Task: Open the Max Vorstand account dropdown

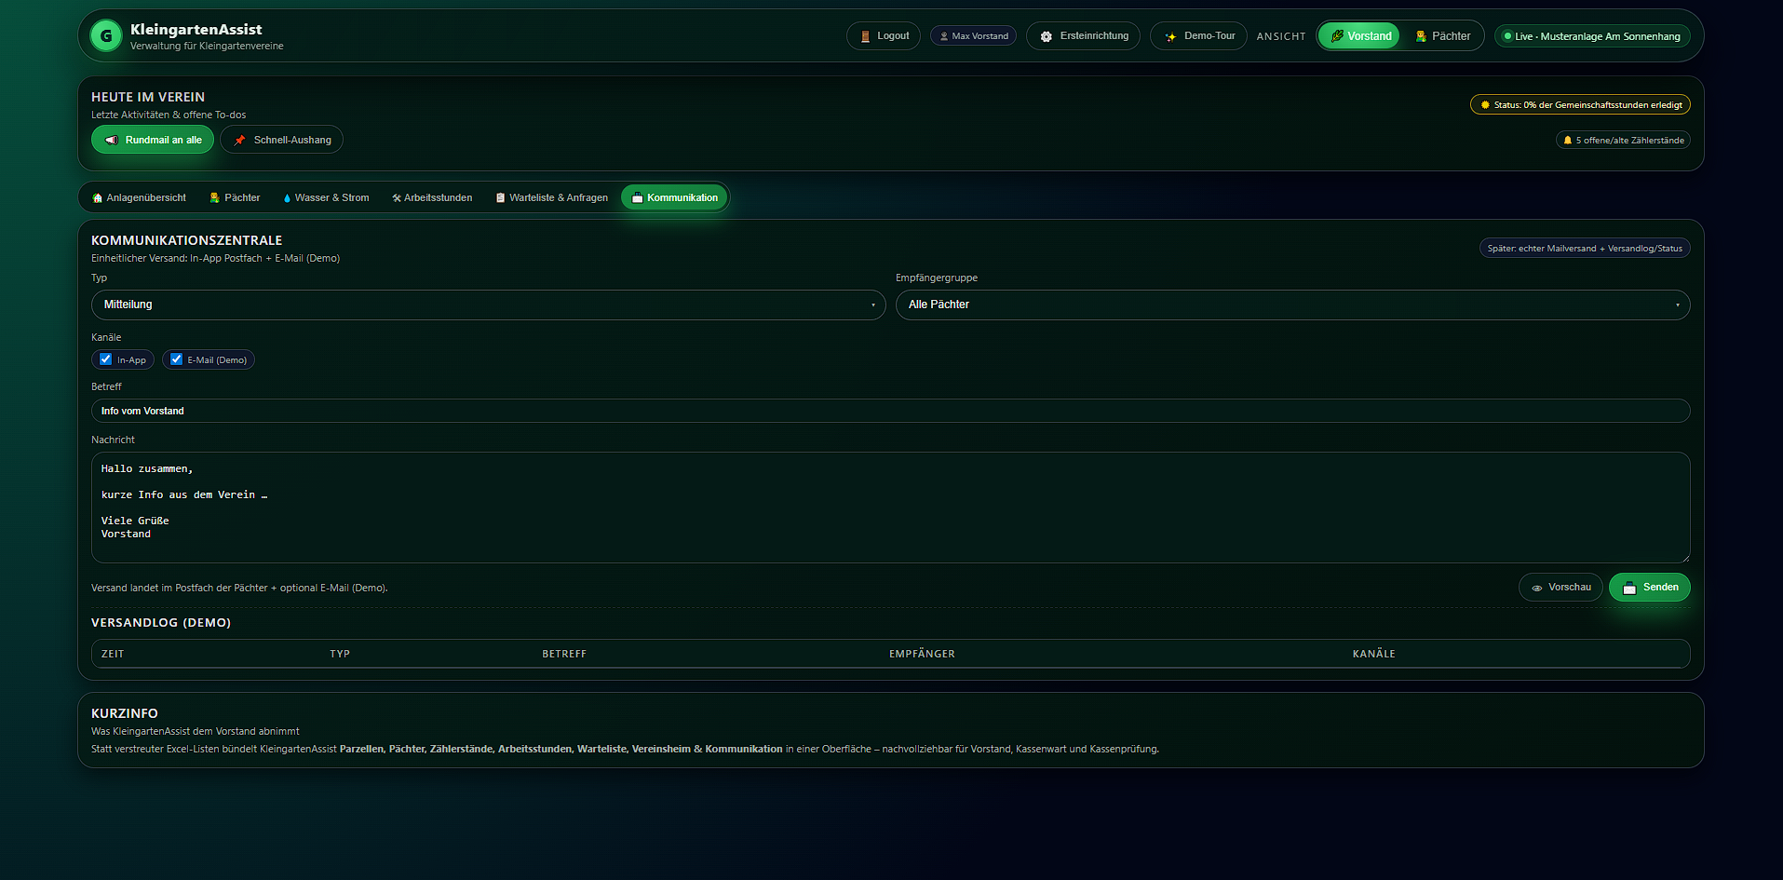Action: tap(973, 35)
